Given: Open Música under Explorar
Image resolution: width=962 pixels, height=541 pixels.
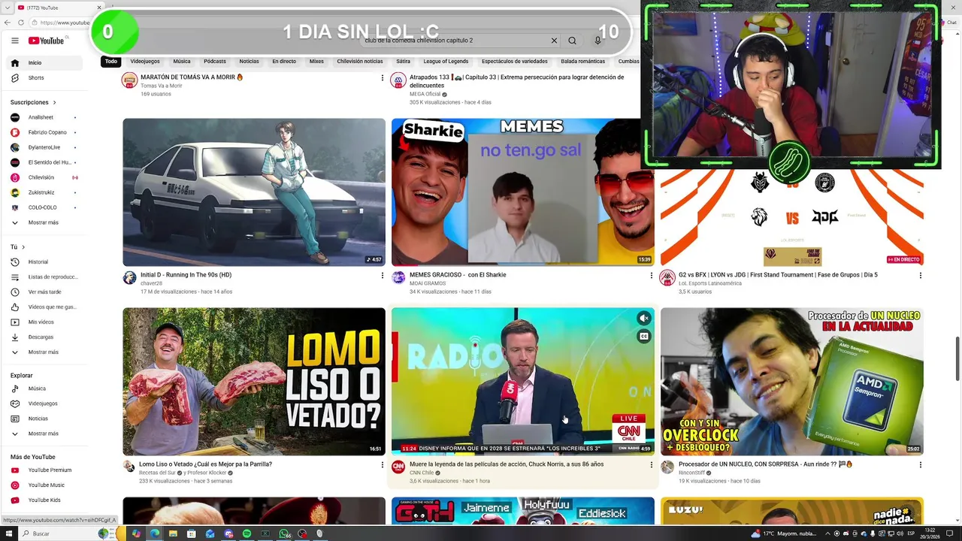Looking at the screenshot, I should point(44,388).
